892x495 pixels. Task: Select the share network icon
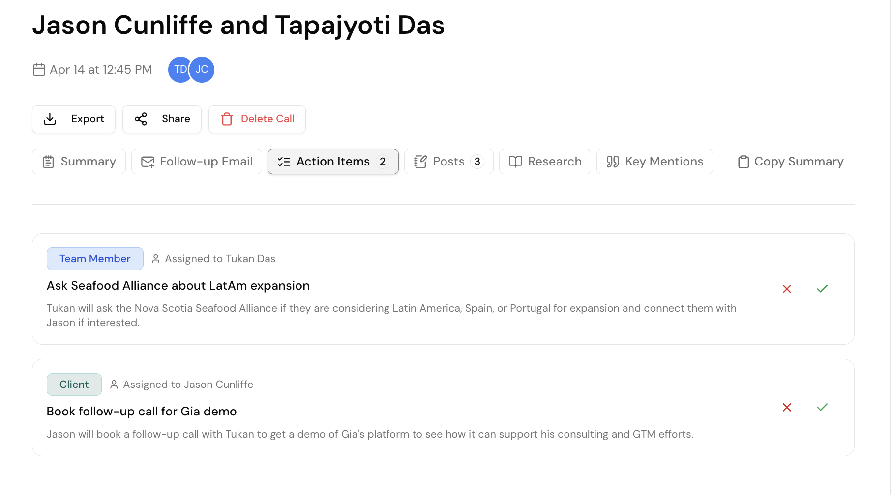(x=141, y=119)
